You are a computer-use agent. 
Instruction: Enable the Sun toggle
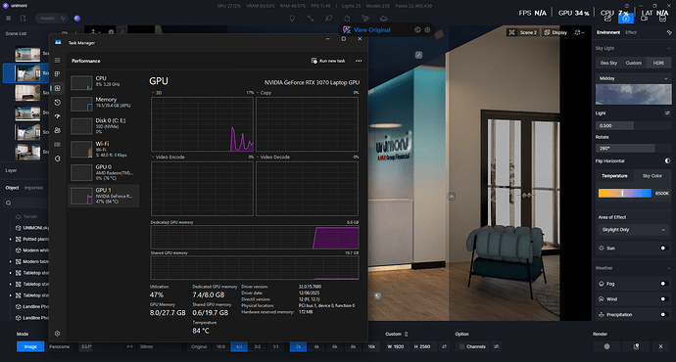[x=664, y=248]
